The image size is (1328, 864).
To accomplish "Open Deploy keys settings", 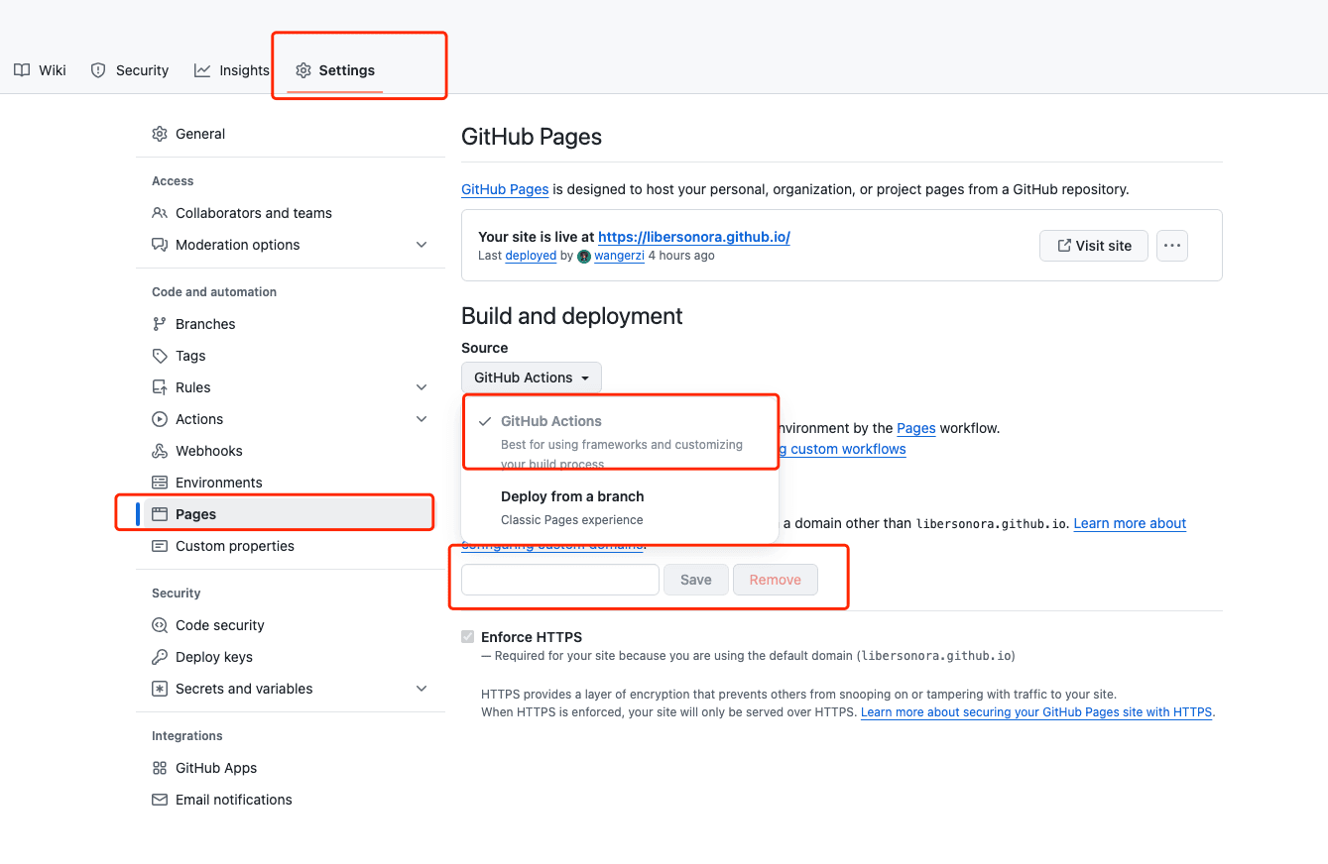I will pos(290,657).
